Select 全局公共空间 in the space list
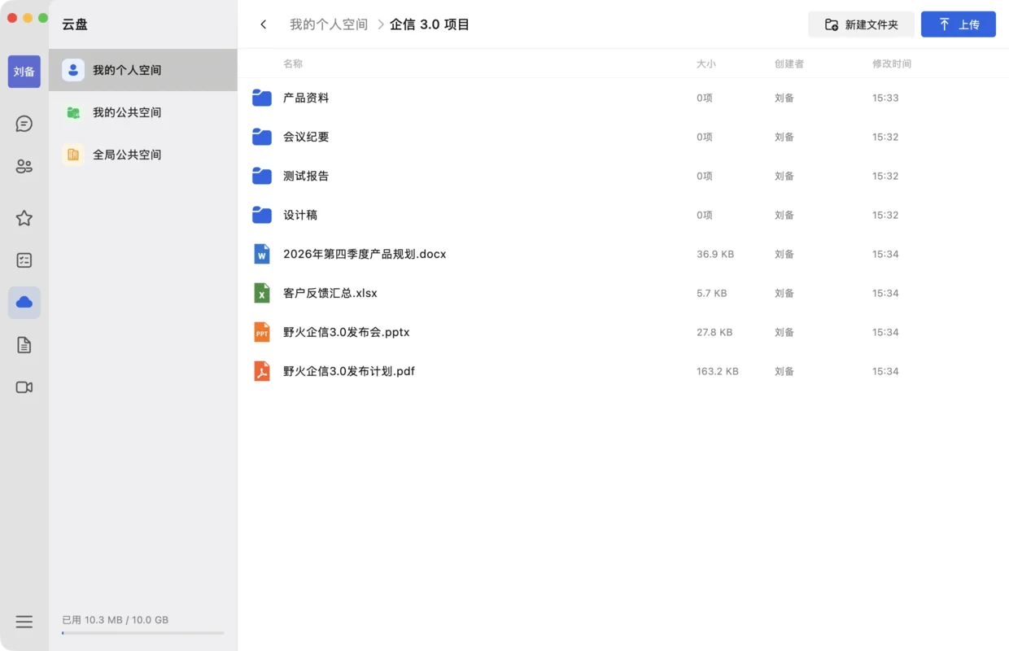The width and height of the screenshot is (1009, 651). [143, 155]
